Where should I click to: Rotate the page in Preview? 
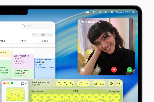[x=96, y=84]
